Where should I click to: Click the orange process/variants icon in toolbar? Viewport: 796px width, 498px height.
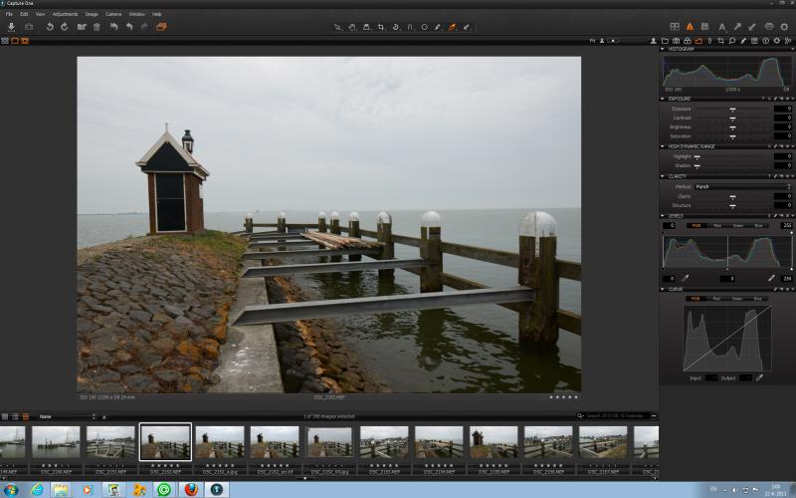(161, 27)
